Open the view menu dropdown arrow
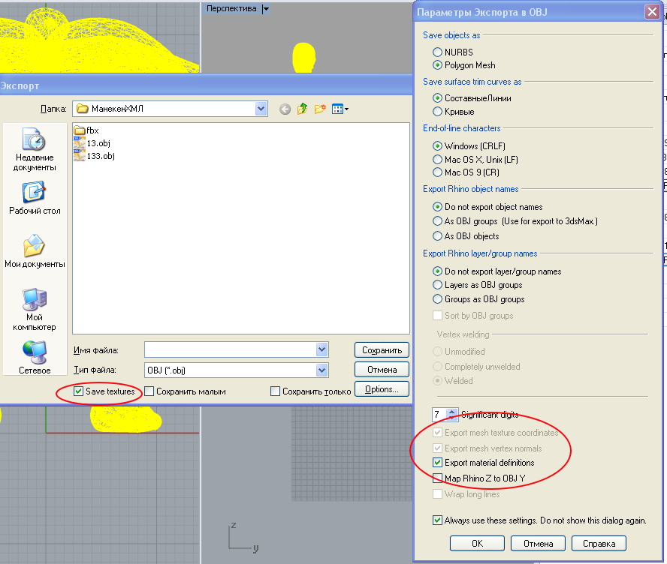Viewport: 667px width, 564px height. [x=347, y=109]
